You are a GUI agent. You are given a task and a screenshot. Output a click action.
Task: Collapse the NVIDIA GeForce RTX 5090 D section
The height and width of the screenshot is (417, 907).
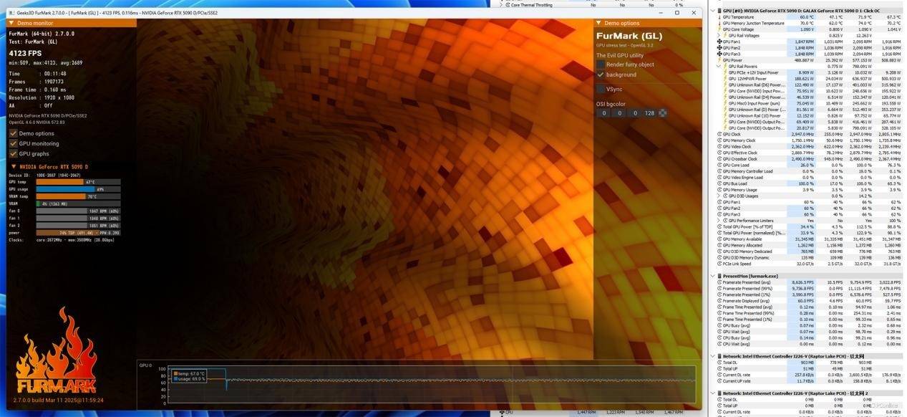pyautogui.click(x=12, y=167)
